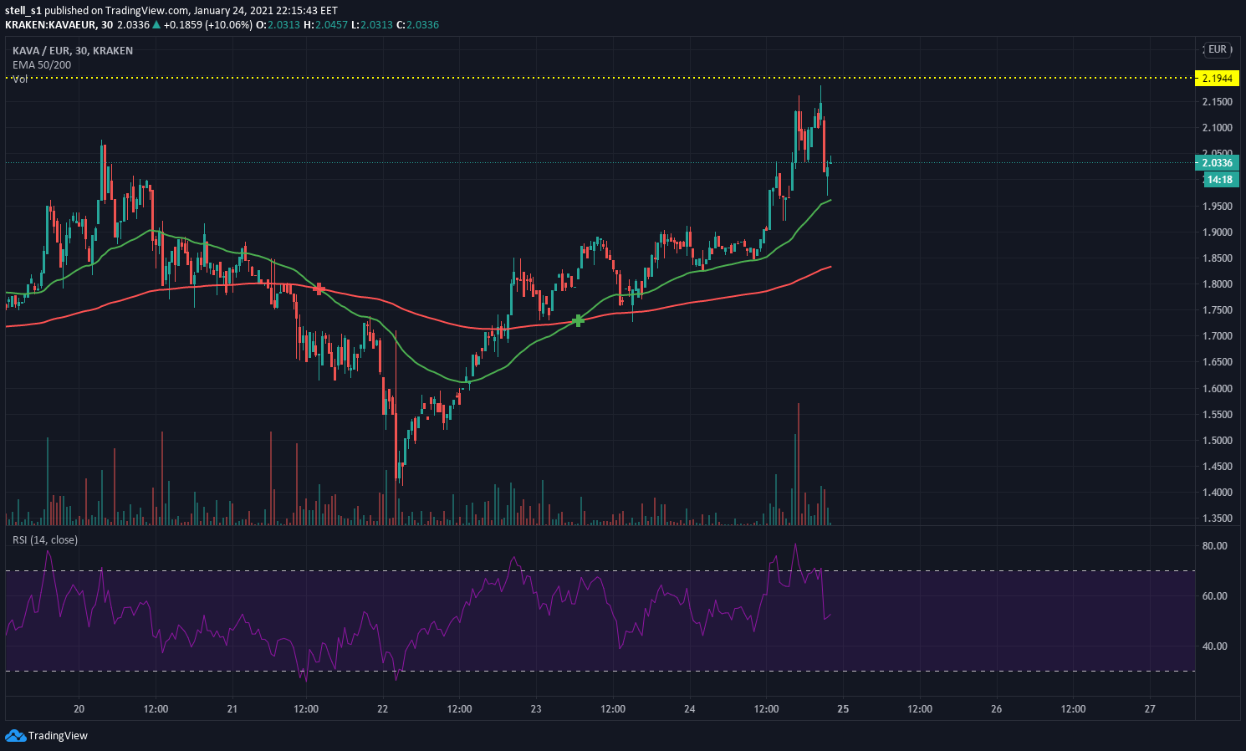Click the 1.4500 price axis label
Image resolution: width=1246 pixels, height=751 pixels.
point(1217,467)
